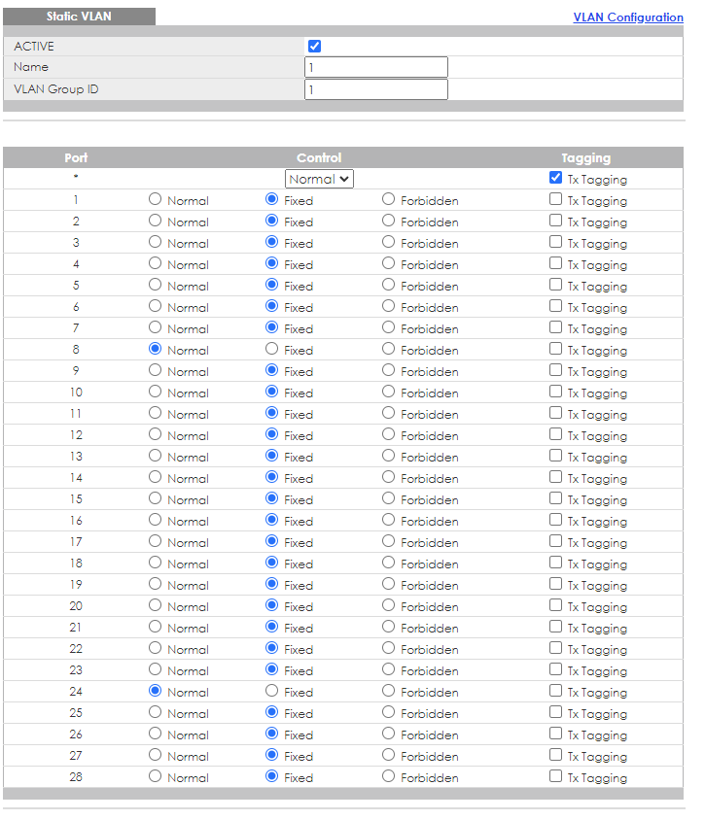Set port 24 to Forbidden
Image resolution: width=705 pixels, height=820 pixels.
[388, 691]
